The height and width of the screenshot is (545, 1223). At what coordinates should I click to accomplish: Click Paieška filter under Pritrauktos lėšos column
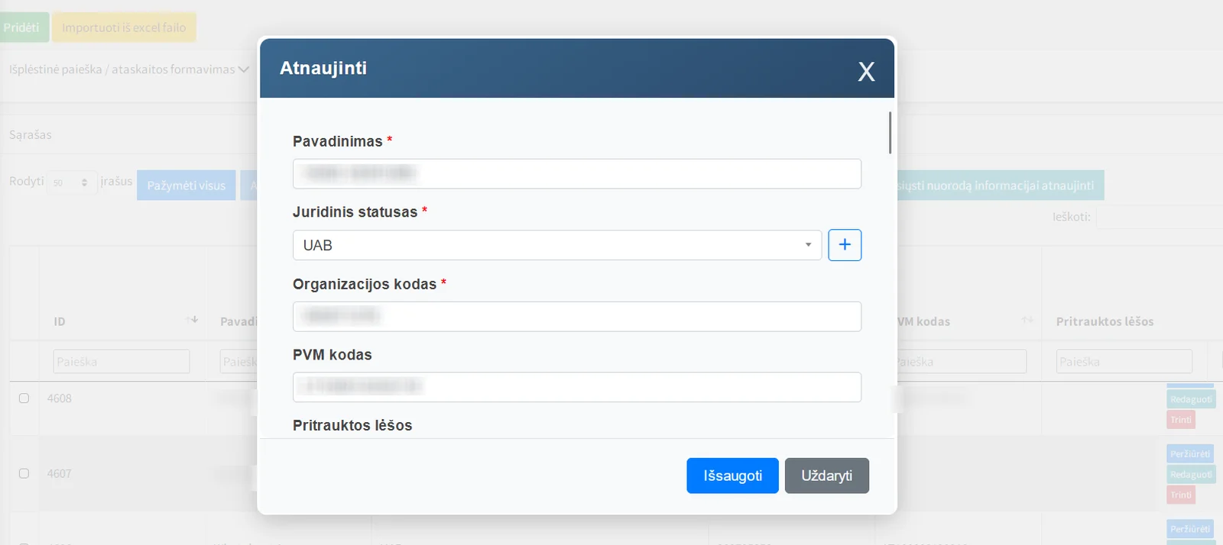tap(1123, 362)
